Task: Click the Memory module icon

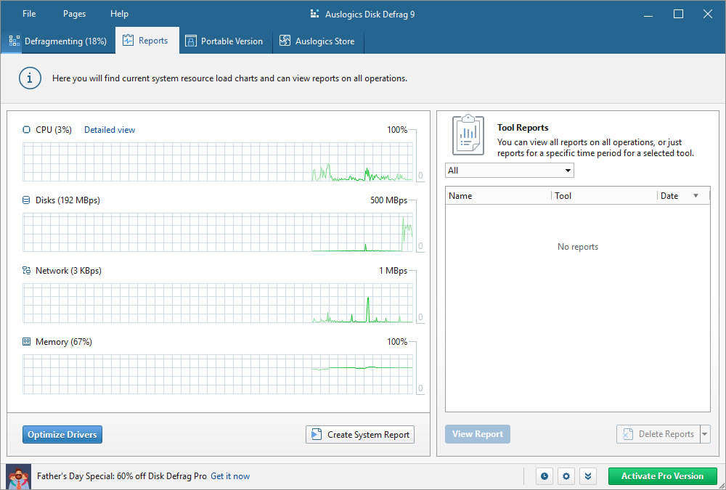Action: 26,342
